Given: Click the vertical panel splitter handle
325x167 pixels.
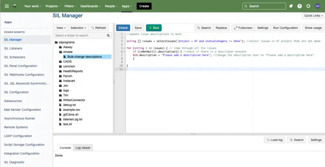Looking at the screenshot, I should pos(114,82).
